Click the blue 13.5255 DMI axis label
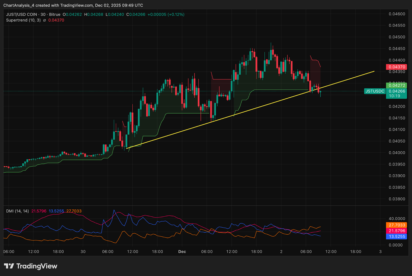The width and height of the screenshot is (412, 276). (396, 236)
